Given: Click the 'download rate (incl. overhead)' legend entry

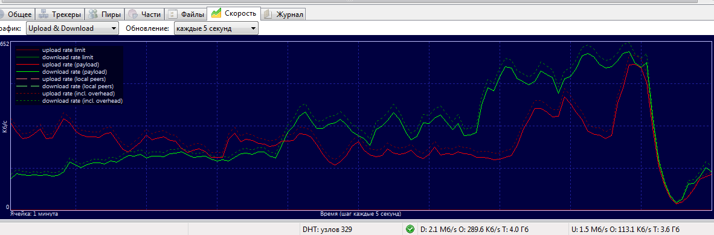Looking at the screenshot, I should click(x=82, y=101).
